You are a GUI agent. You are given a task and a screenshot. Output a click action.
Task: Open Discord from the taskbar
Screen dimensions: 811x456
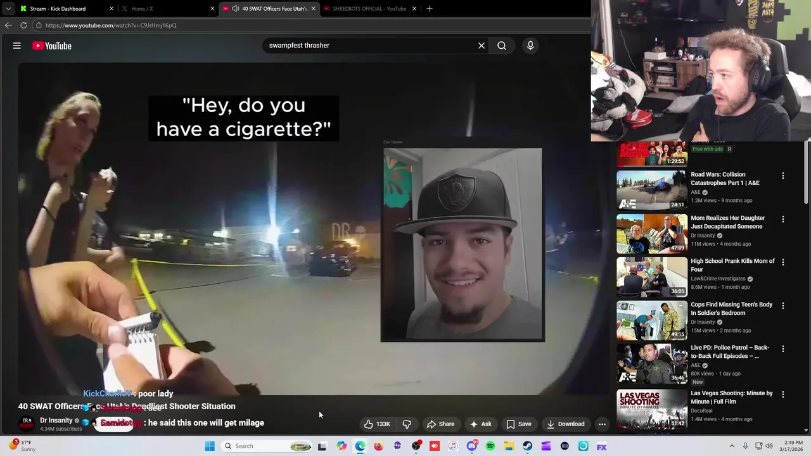pos(472,446)
